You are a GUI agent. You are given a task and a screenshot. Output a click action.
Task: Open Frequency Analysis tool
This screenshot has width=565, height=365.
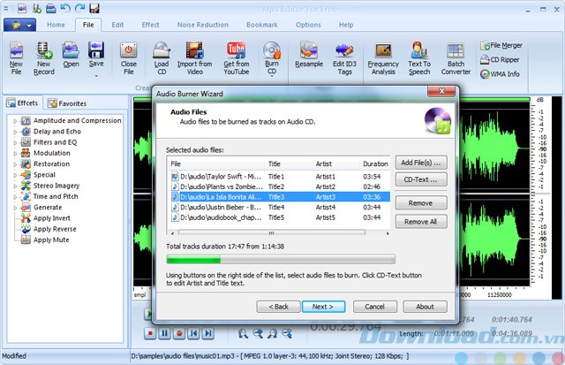tap(383, 58)
